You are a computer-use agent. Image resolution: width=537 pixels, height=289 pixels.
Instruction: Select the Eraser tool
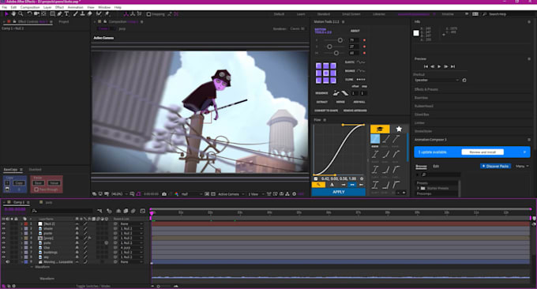90,13
